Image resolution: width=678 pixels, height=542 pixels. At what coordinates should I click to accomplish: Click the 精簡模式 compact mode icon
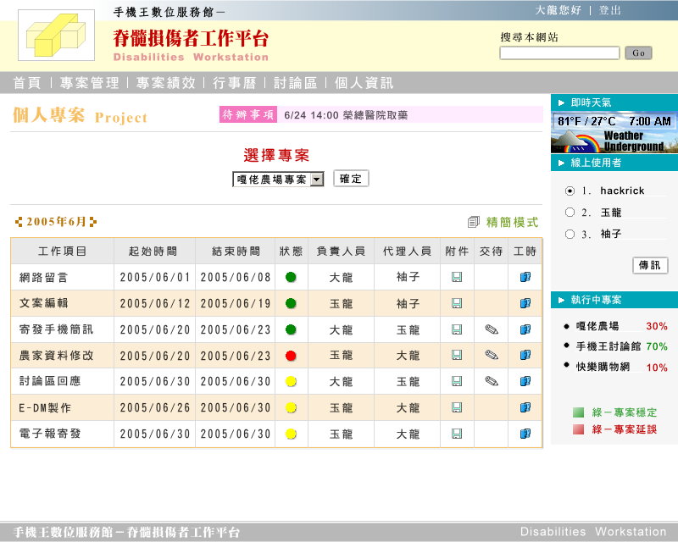[x=474, y=223]
